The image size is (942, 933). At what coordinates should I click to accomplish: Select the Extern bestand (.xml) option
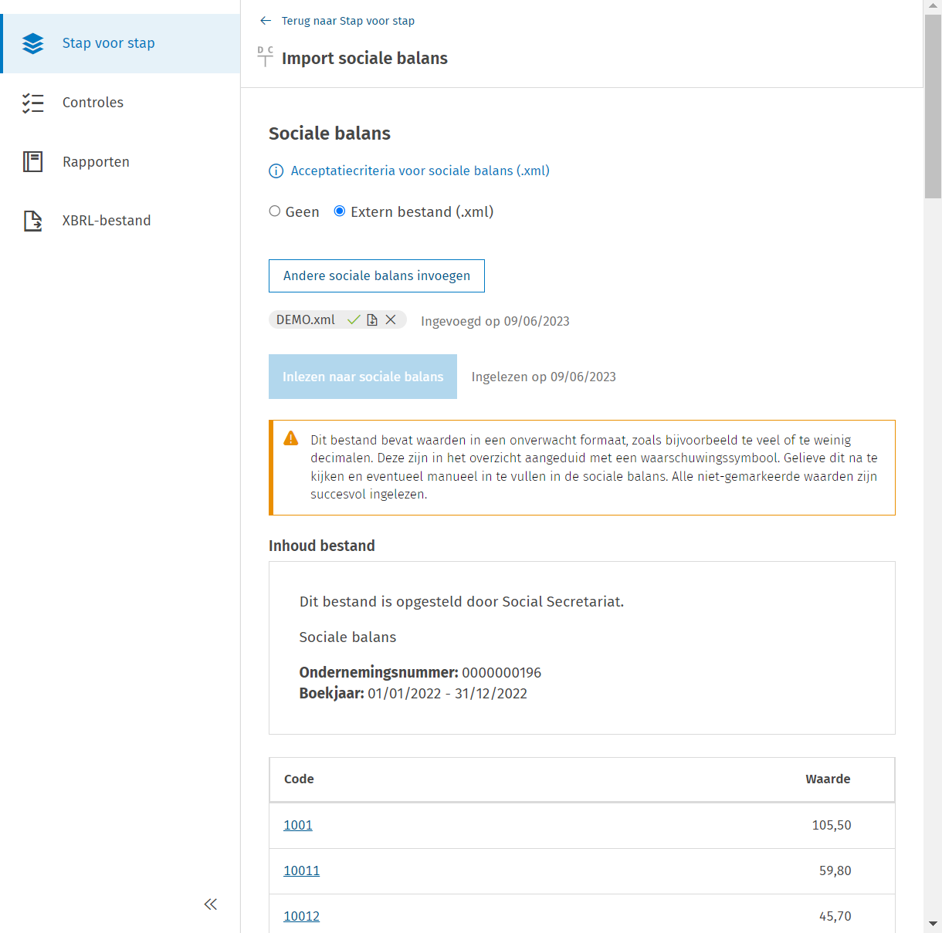(x=340, y=211)
